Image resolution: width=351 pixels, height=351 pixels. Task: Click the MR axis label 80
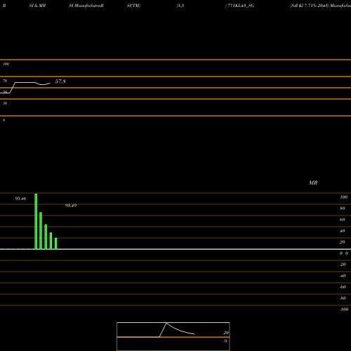pyautogui.click(x=343, y=208)
